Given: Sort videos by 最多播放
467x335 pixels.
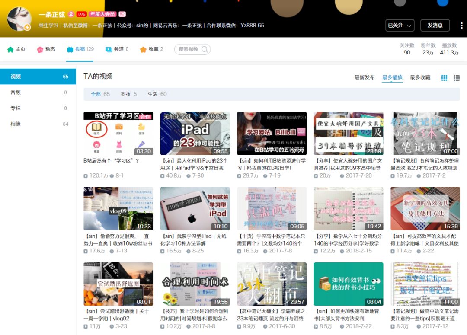Looking at the screenshot, I should pyautogui.click(x=392, y=77).
